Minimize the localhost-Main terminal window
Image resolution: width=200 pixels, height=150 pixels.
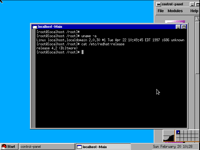pos(178,27)
